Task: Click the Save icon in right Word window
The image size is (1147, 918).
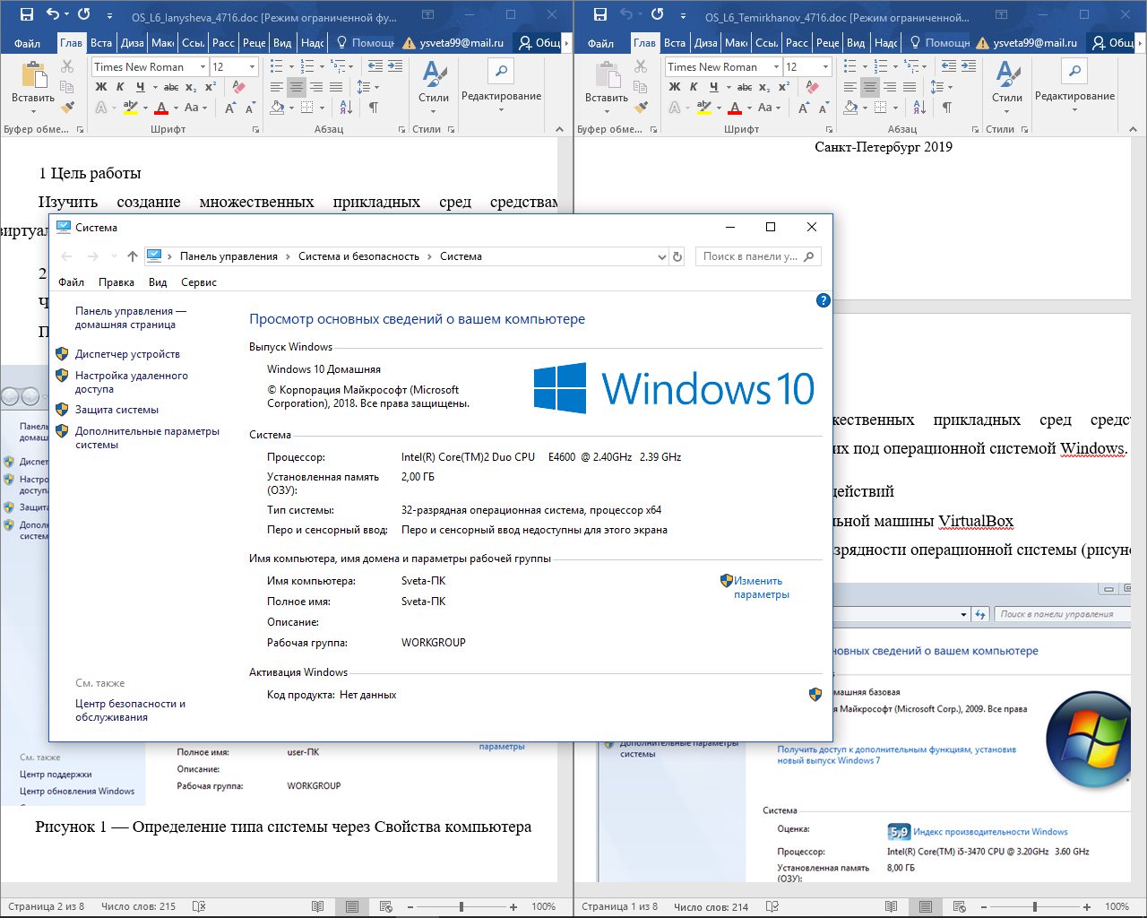Action: (599, 14)
